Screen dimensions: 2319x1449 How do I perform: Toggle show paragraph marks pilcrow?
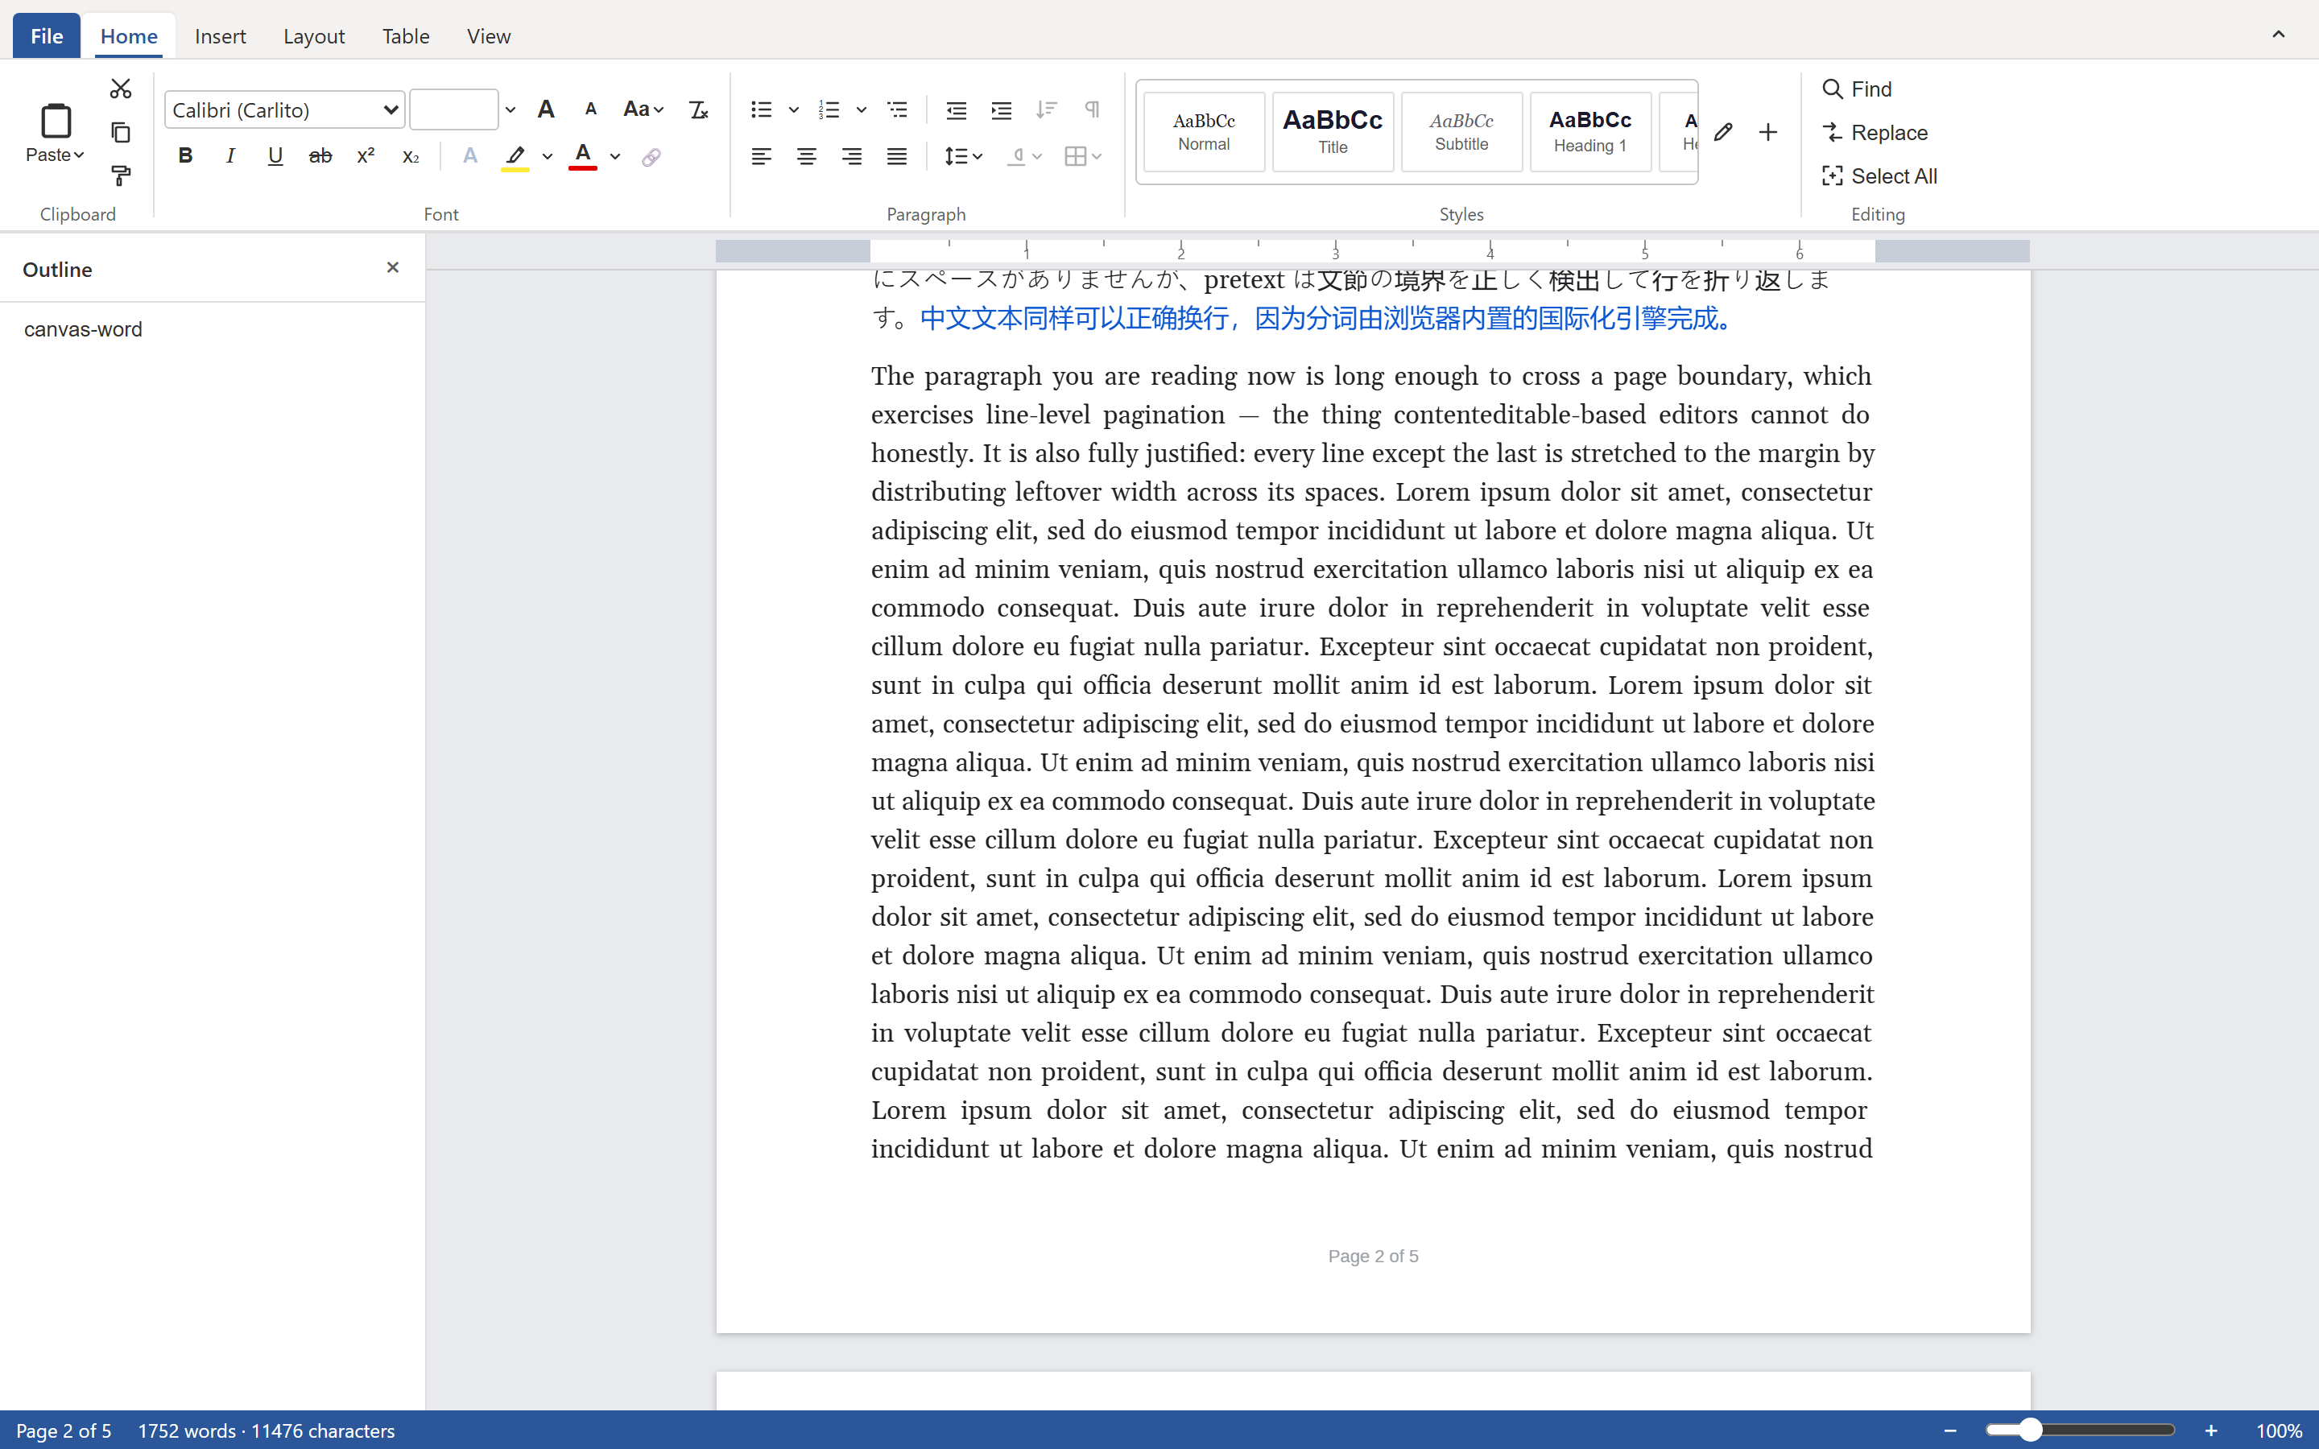(x=1092, y=109)
